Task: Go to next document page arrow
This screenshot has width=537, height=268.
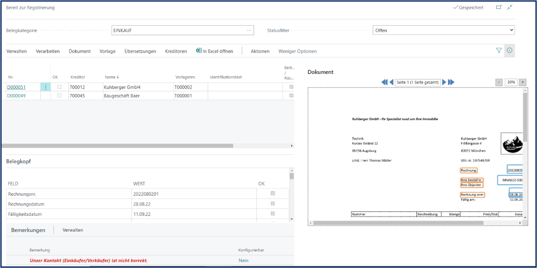Action: coord(444,82)
